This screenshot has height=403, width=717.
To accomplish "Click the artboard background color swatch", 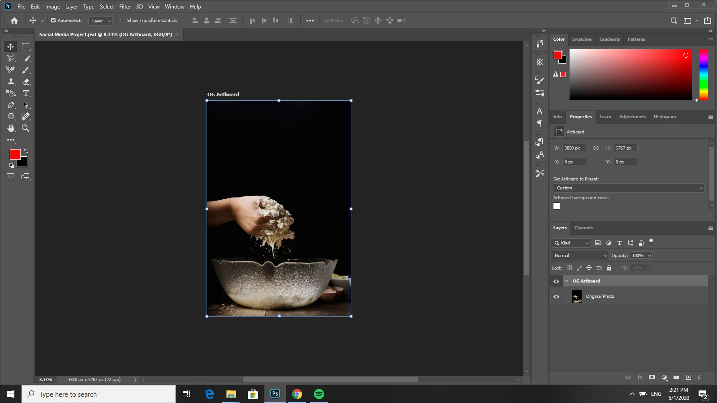I will [557, 206].
